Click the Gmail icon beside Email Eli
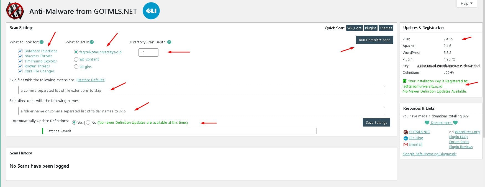The height and width of the screenshot is (187, 485). click(406, 145)
